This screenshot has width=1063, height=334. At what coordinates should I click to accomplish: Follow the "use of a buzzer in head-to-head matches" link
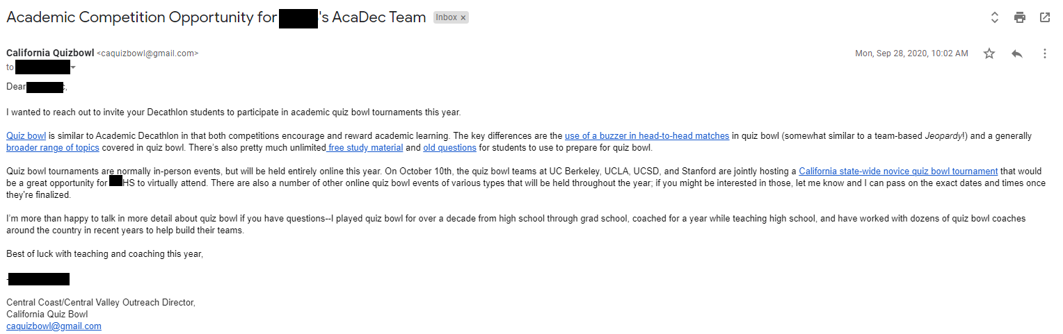(x=646, y=136)
